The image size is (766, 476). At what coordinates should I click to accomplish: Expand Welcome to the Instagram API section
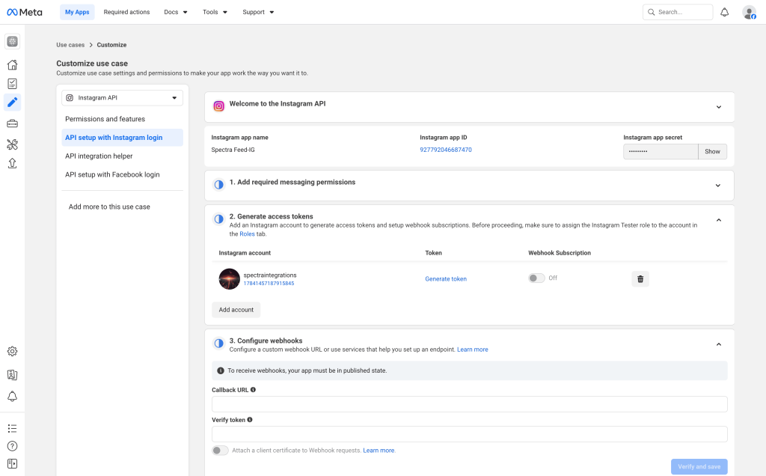719,107
